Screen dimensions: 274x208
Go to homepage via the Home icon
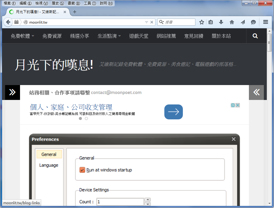pos(232,22)
